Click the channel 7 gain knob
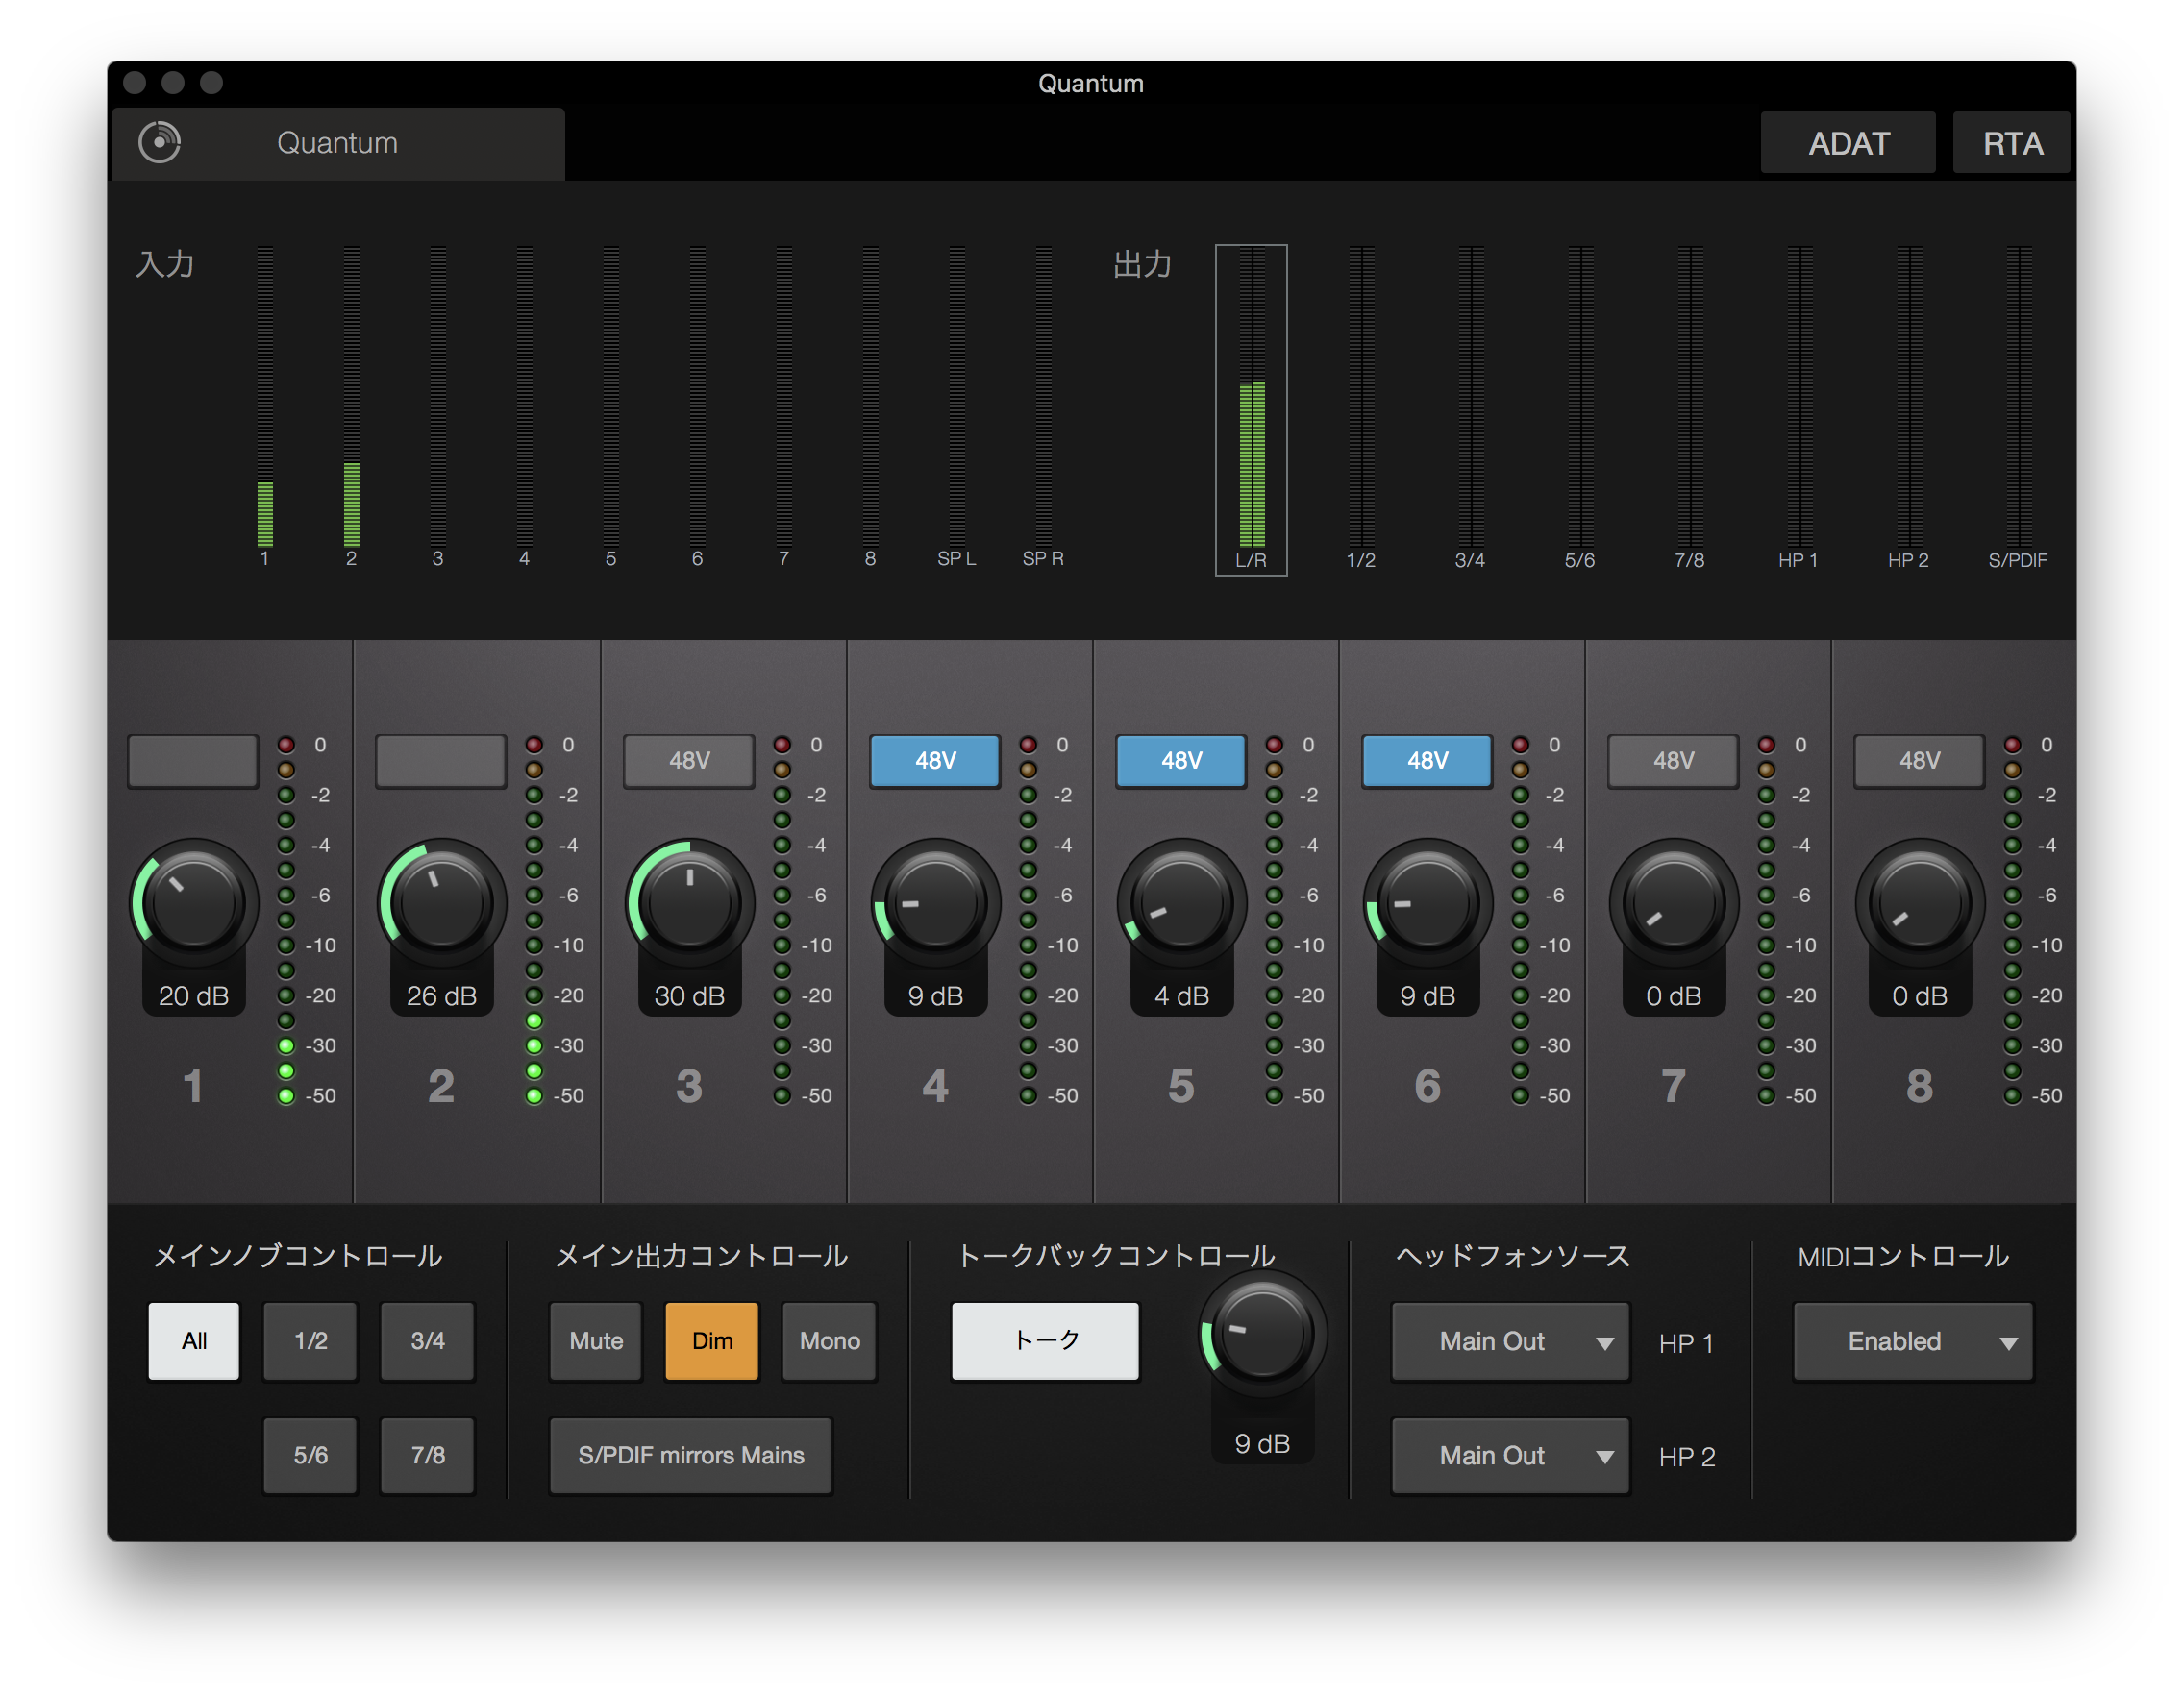The width and height of the screenshot is (2184, 1695). pyautogui.click(x=1674, y=902)
